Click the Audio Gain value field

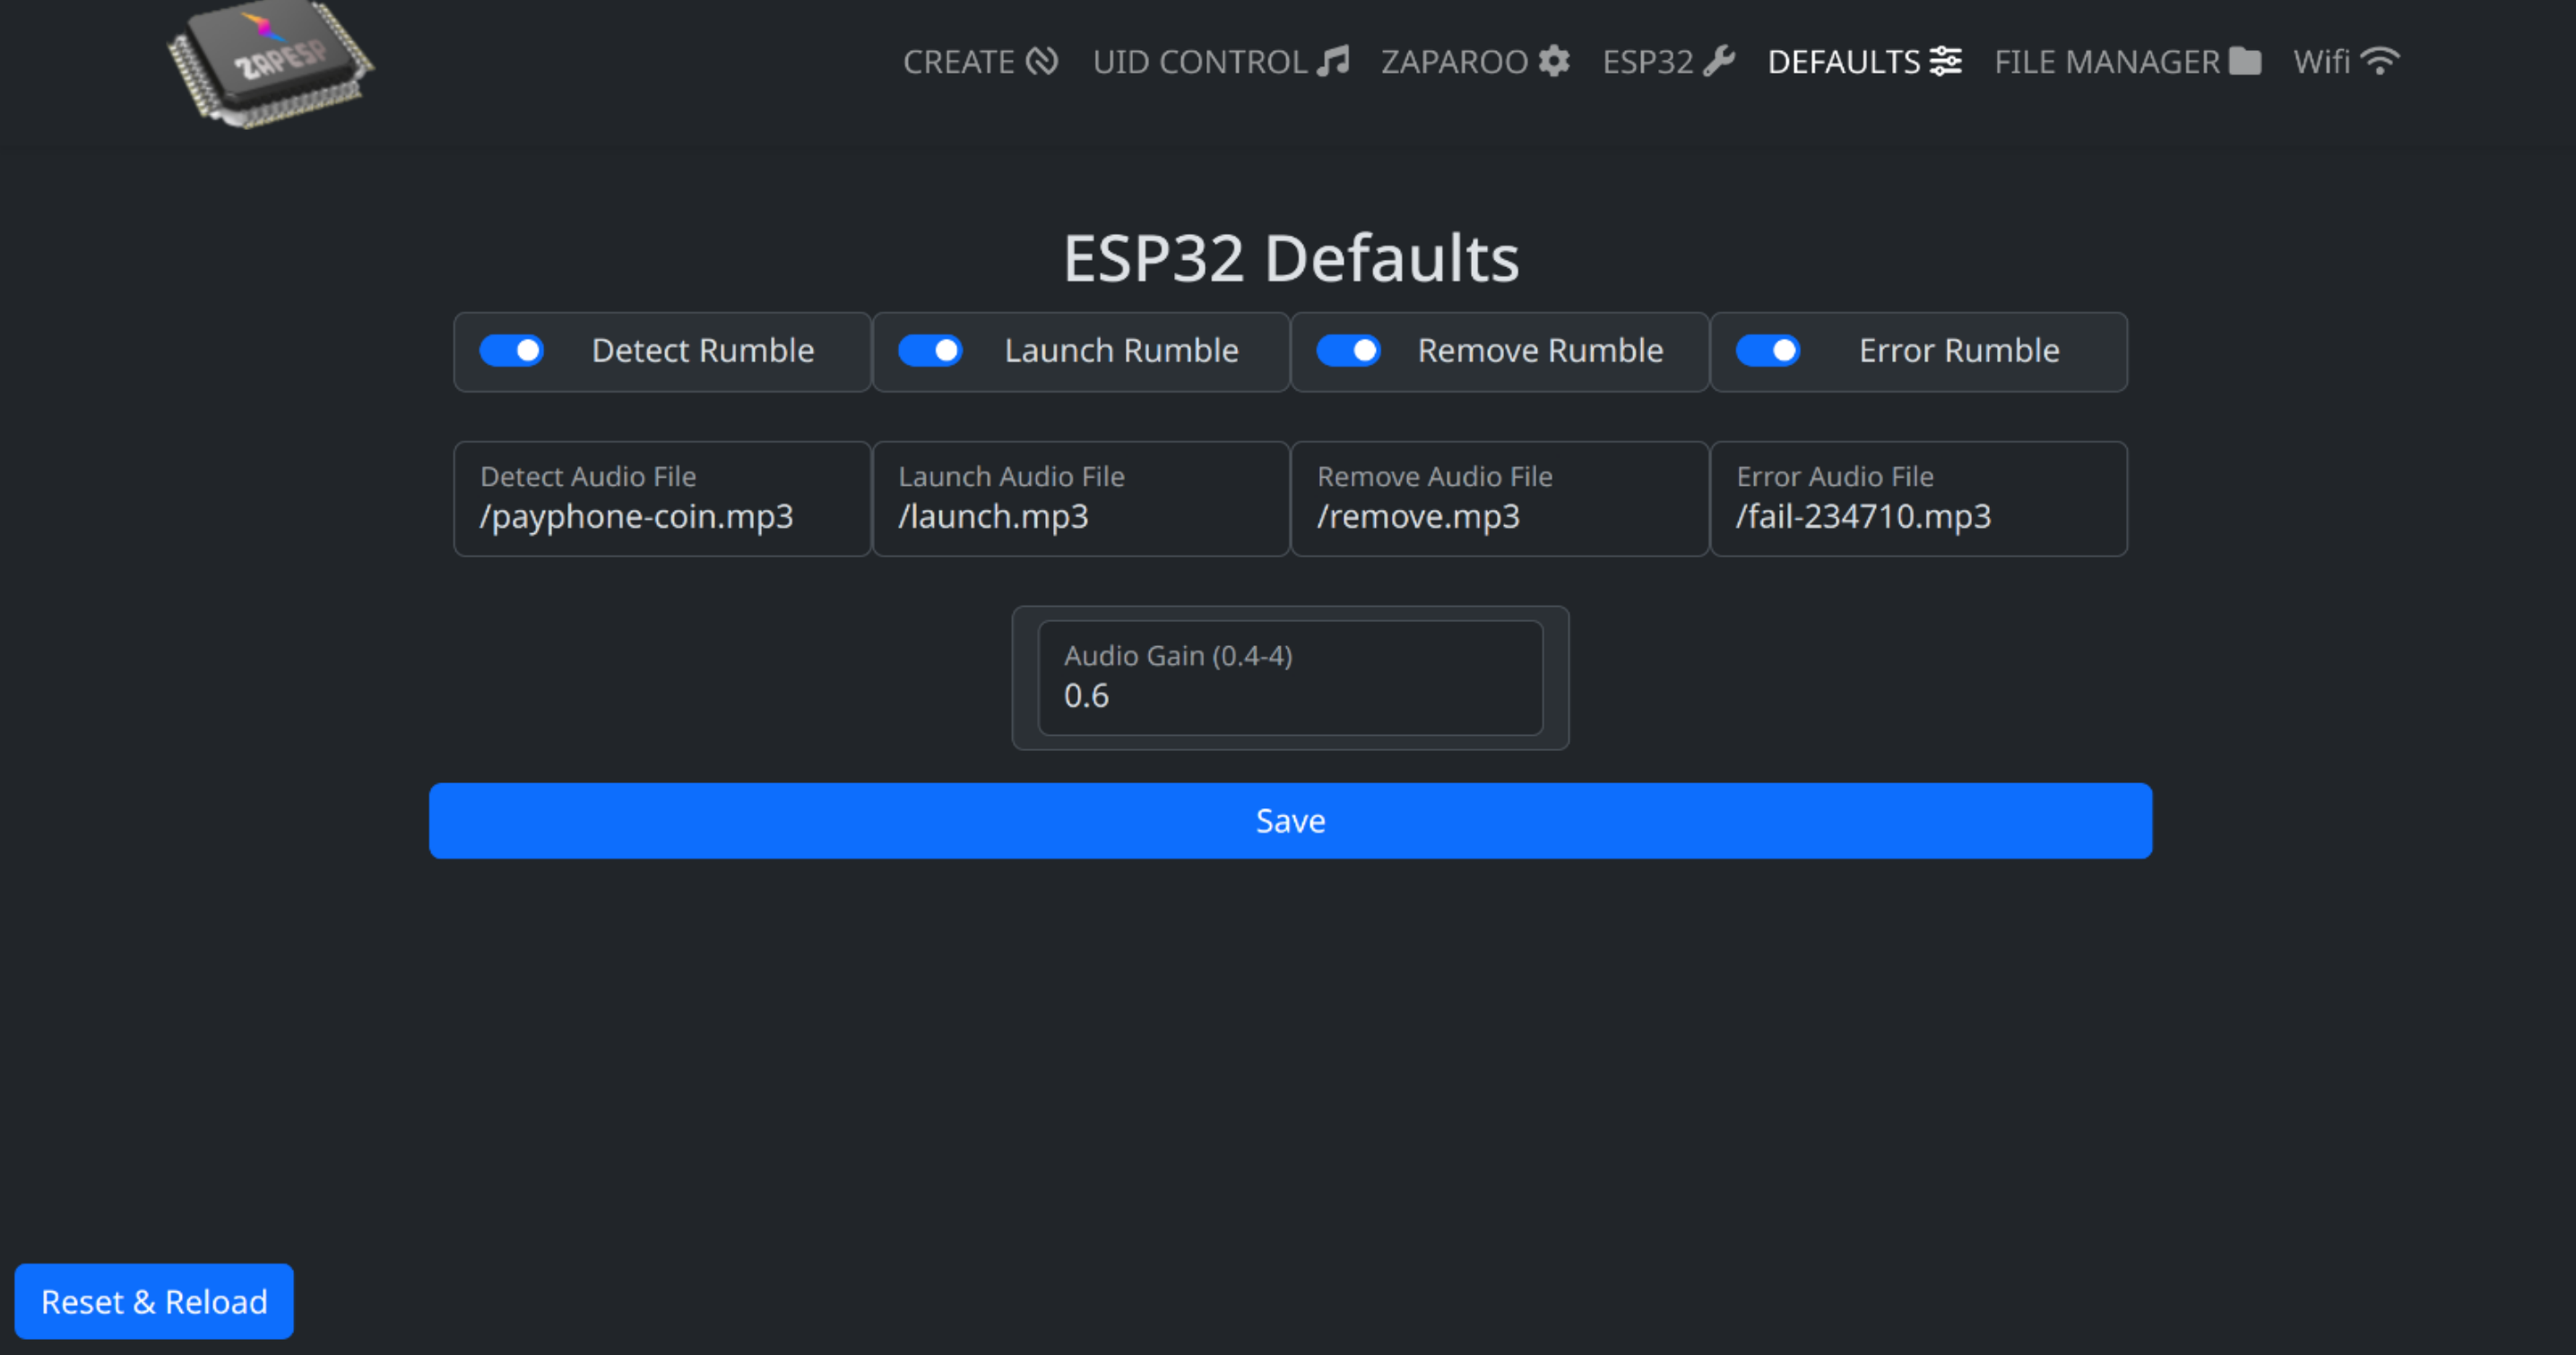tap(1290, 695)
